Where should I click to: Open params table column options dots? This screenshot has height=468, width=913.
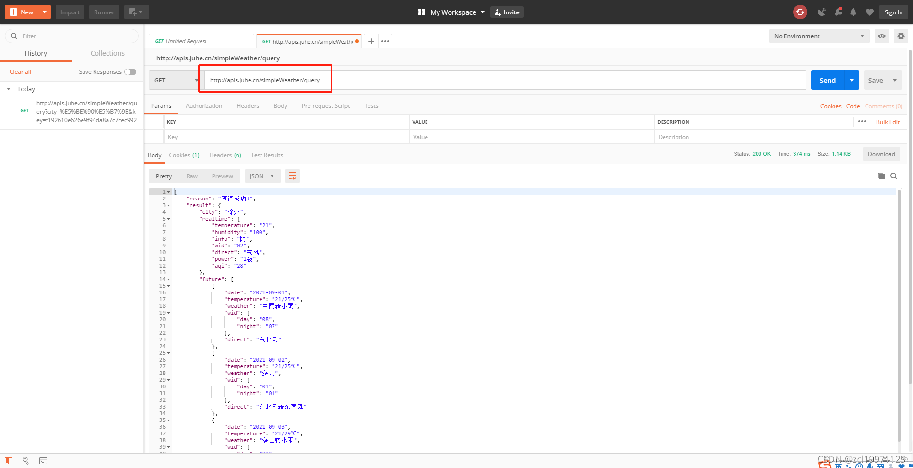[862, 121]
